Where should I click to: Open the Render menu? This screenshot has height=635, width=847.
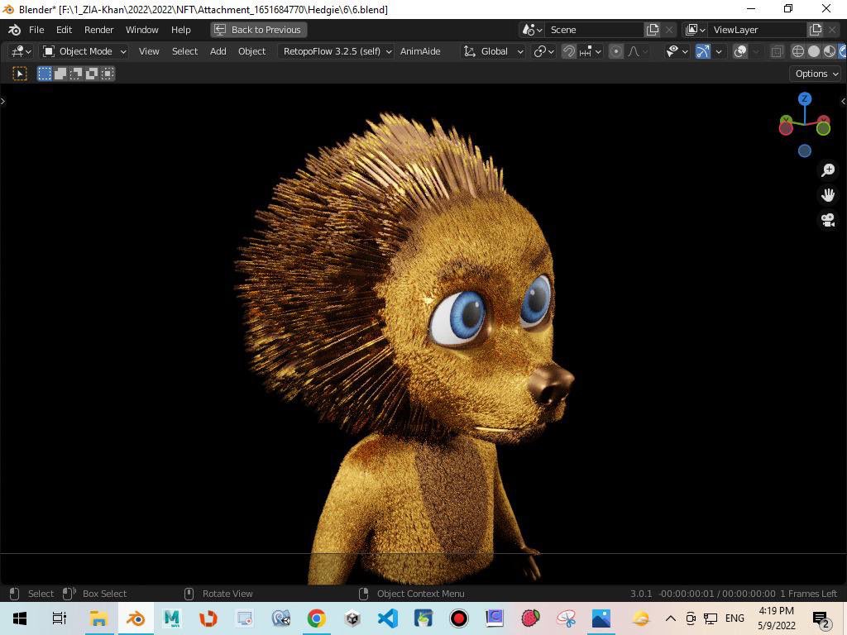point(99,30)
